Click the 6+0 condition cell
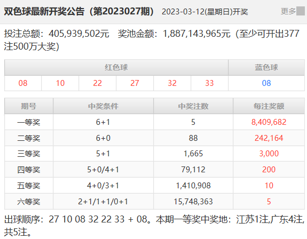307x239 pixels. tap(103, 138)
